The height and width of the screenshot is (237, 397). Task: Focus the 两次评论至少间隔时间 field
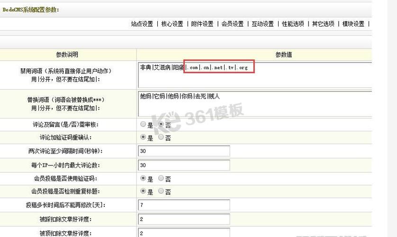coord(184,151)
